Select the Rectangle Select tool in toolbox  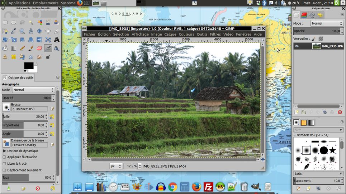coord(5,23)
